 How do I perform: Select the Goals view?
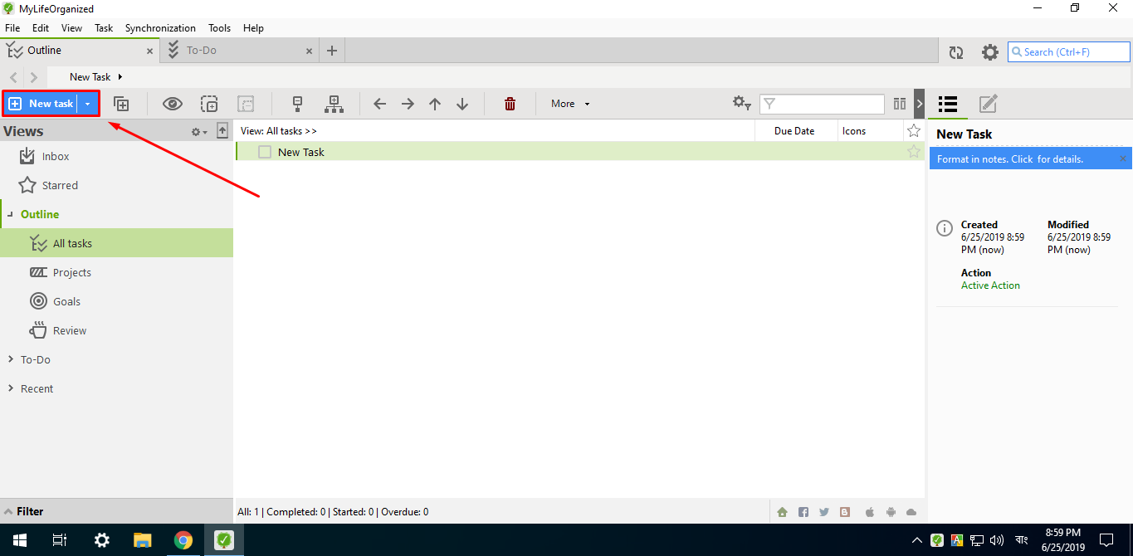(116, 301)
